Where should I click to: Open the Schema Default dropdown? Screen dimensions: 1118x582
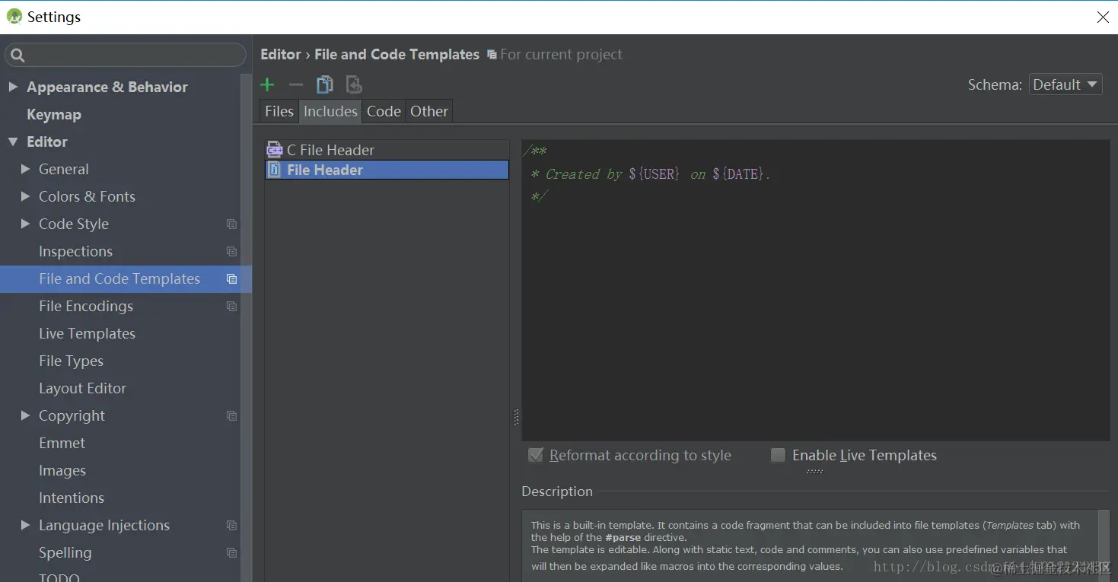(1065, 84)
